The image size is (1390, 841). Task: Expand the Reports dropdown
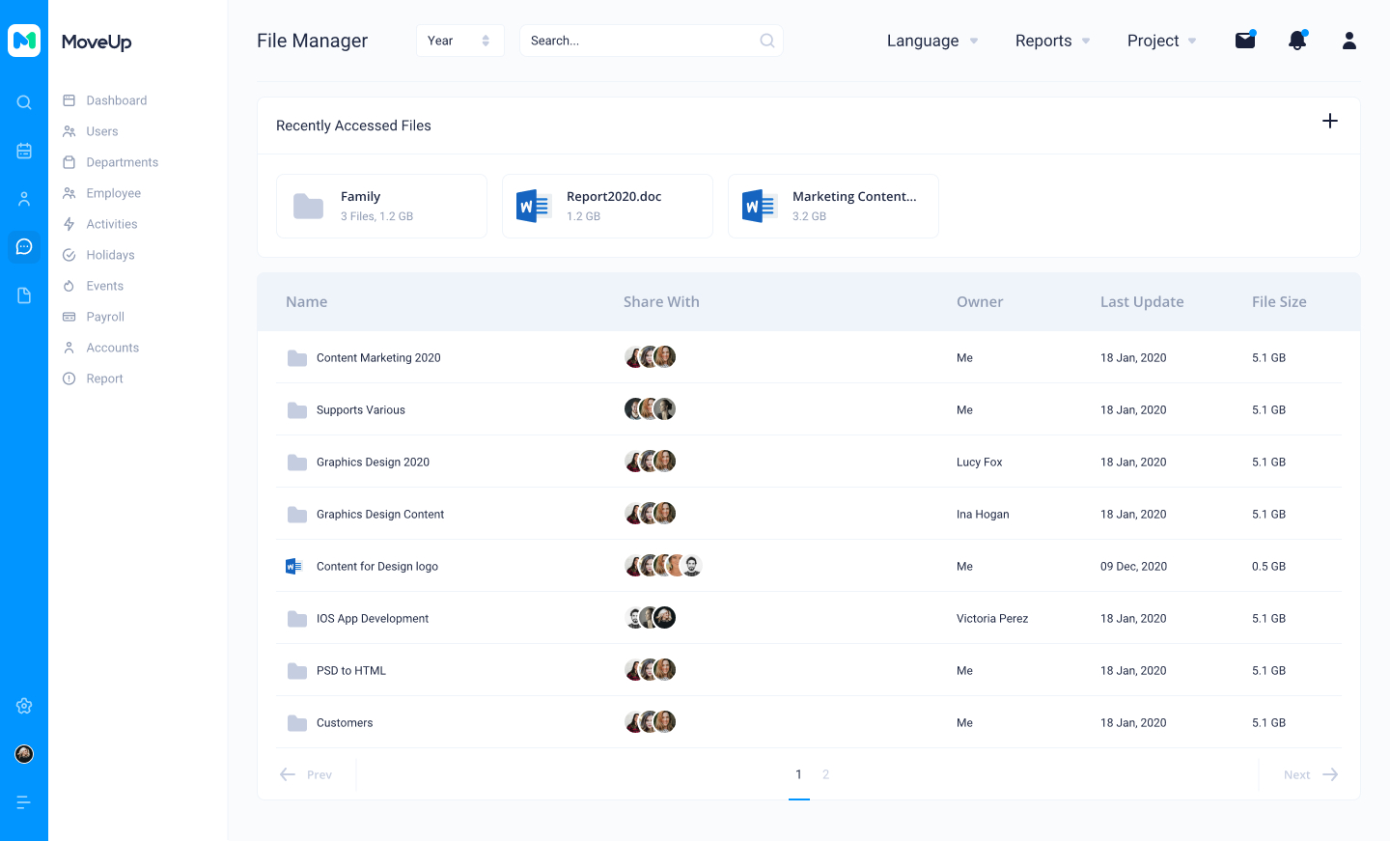click(1053, 41)
